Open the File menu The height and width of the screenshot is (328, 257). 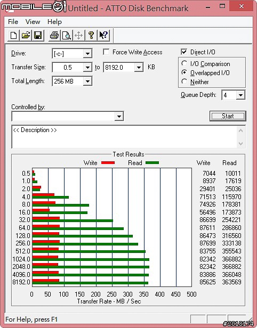(13, 22)
